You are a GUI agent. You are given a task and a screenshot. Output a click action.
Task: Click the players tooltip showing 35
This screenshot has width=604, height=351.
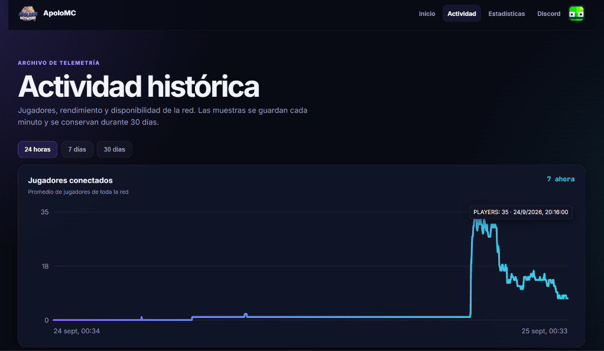click(x=521, y=212)
